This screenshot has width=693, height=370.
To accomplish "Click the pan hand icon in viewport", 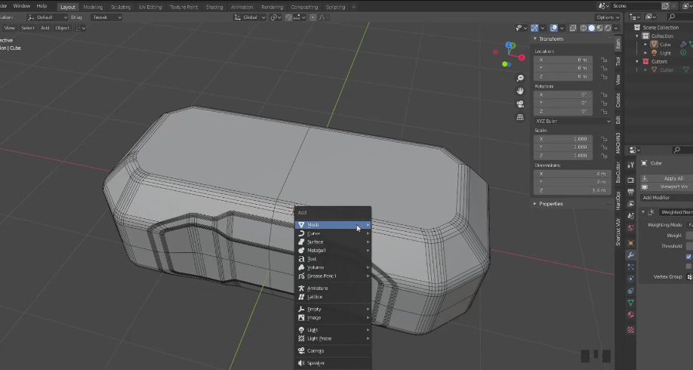I will click(x=520, y=91).
